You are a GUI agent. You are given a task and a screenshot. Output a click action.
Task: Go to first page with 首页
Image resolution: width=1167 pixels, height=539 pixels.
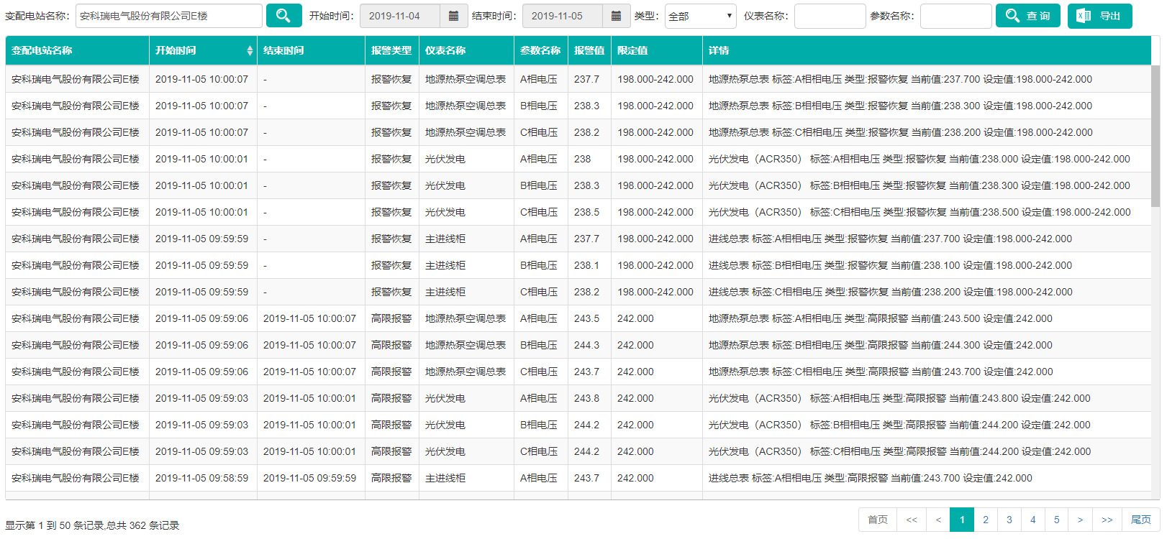[x=877, y=520]
